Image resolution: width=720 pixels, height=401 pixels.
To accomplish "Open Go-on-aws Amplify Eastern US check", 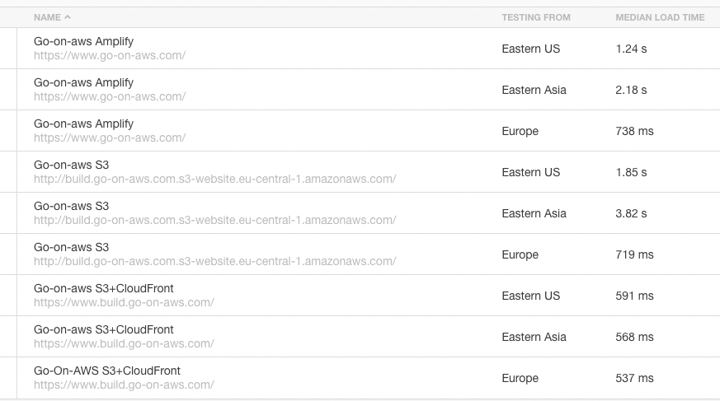I will coord(83,41).
